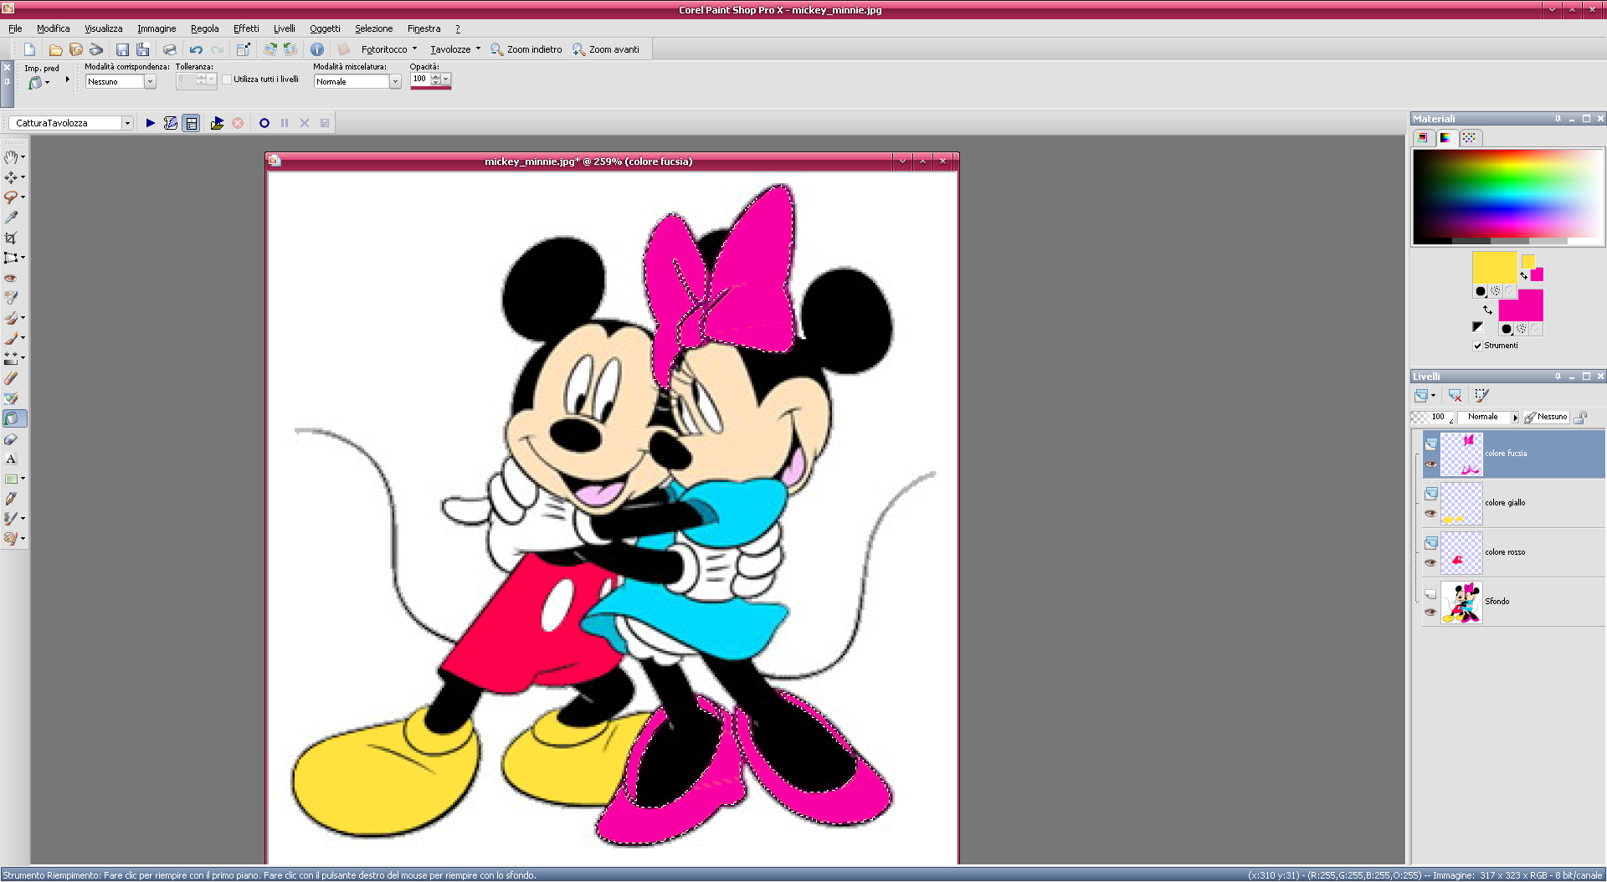Open the Opacità value dropdown arrow

pos(446,79)
